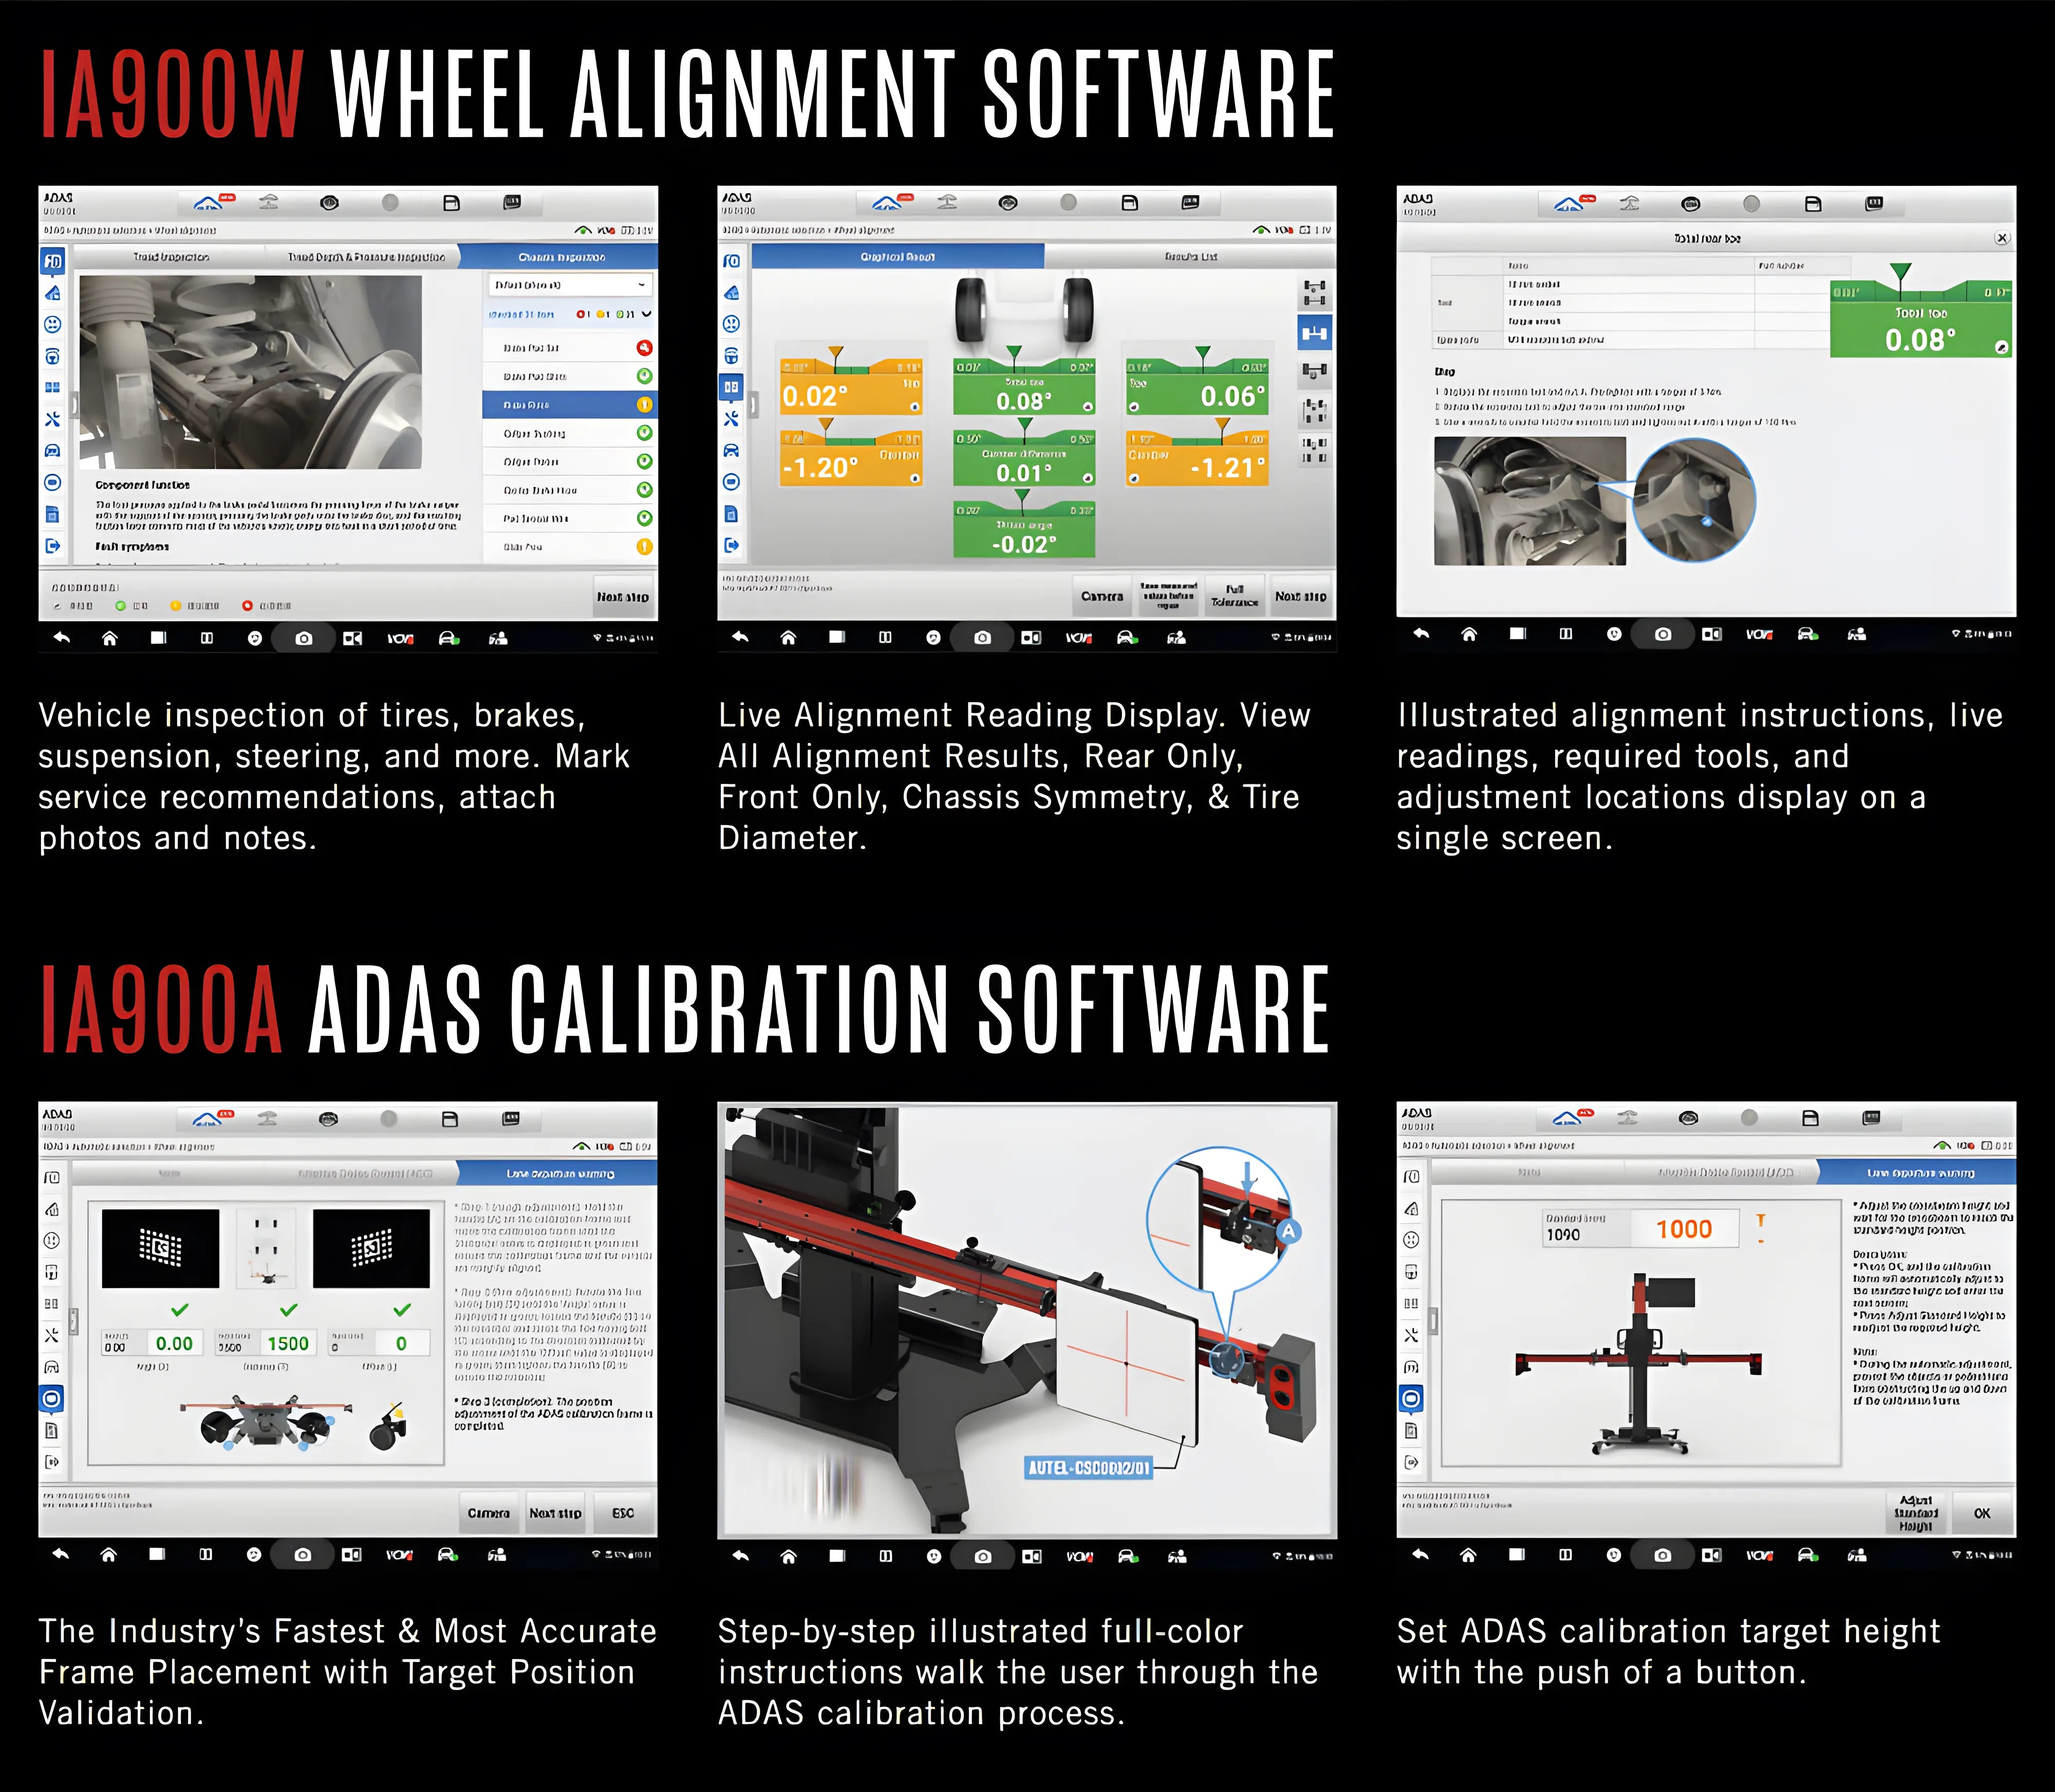Click marker A in step-by-step illustration
This screenshot has height=1792, width=2055.
[1288, 1232]
